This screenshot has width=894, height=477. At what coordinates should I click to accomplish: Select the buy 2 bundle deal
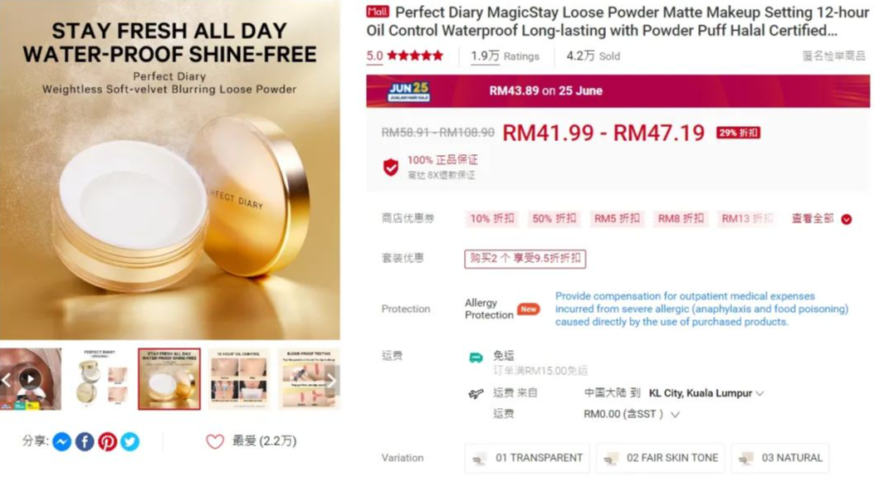(x=525, y=259)
